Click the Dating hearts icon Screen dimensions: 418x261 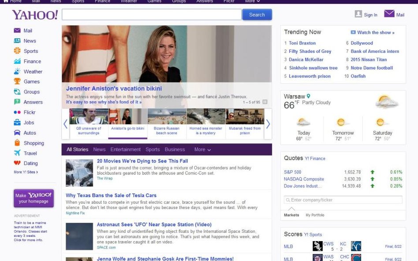[17, 163]
